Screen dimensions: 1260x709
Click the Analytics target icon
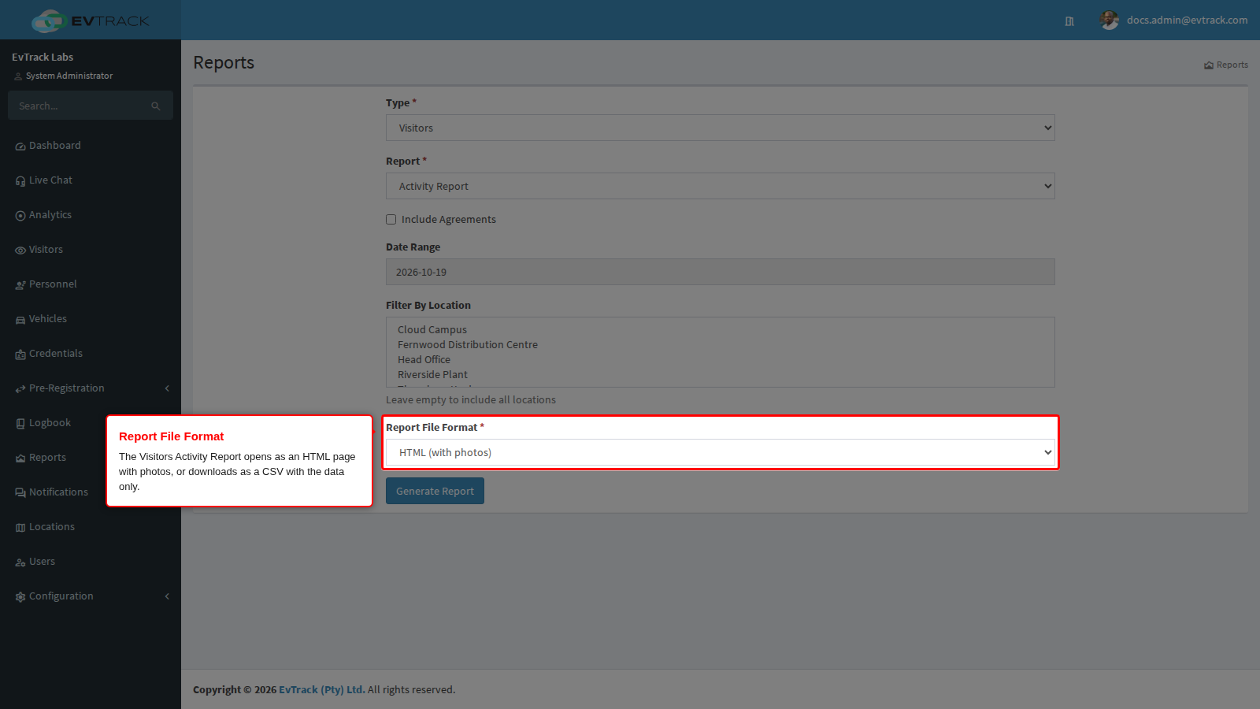(x=20, y=216)
